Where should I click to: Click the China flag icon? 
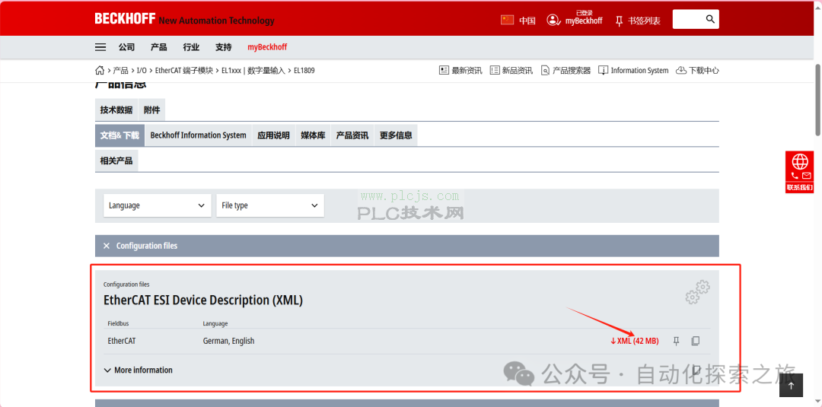[x=507, y=20]
